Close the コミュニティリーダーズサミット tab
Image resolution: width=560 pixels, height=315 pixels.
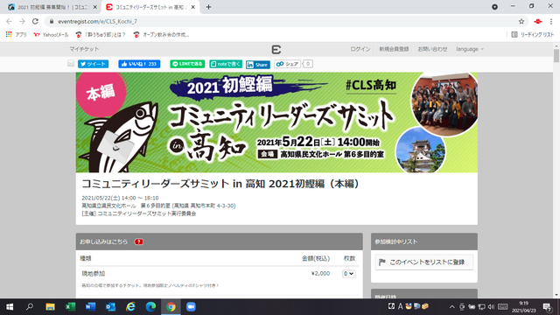192,7
